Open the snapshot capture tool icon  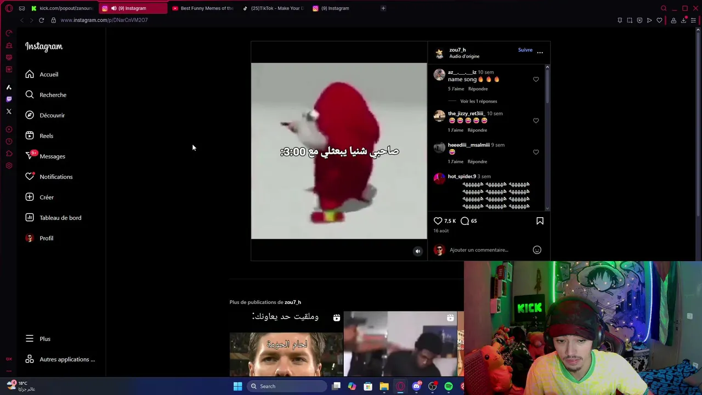point(630,20)
